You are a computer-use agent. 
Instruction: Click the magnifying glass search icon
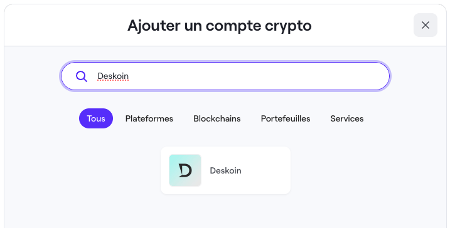point(82,76)
